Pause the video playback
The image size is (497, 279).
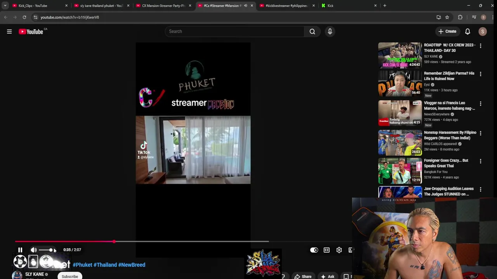point(20,250)
